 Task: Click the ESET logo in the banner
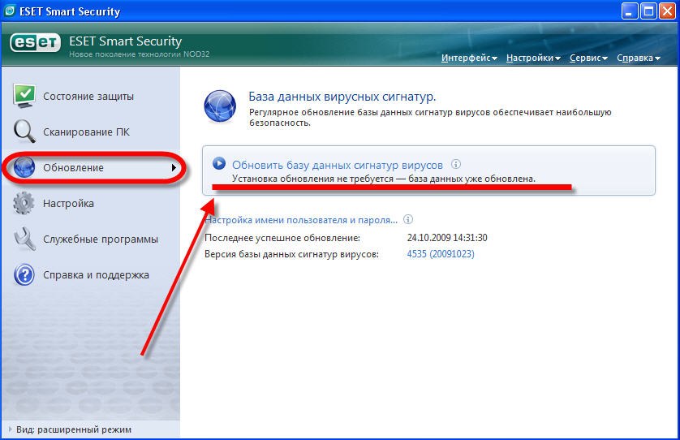click(x=35, y=42)
